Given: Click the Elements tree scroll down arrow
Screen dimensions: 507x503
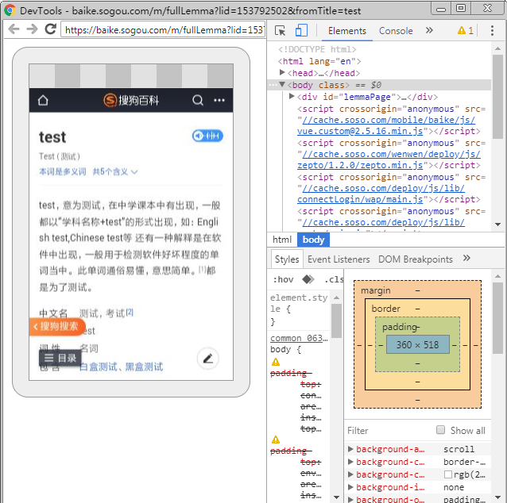Looking at the screenshot, I should coord(497,225).
